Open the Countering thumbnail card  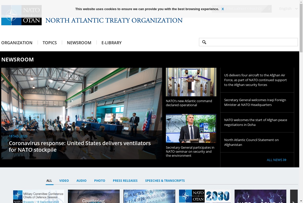click(x=94, y=196)
